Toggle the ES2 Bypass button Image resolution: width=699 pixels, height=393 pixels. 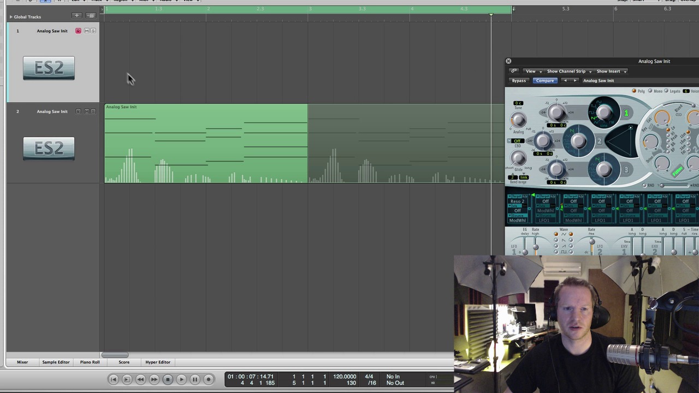click(519, 81)
